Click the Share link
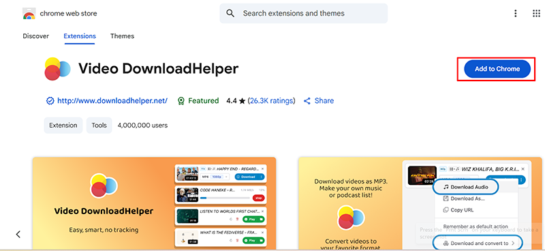Viewport: 545px width, 251px height. [x=324, y=101]
